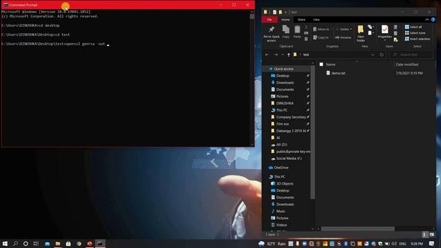The height and width of the screenshot is (248, 441).
Task: Select Film era folder in navigation pane
Action: pos(283,124)
